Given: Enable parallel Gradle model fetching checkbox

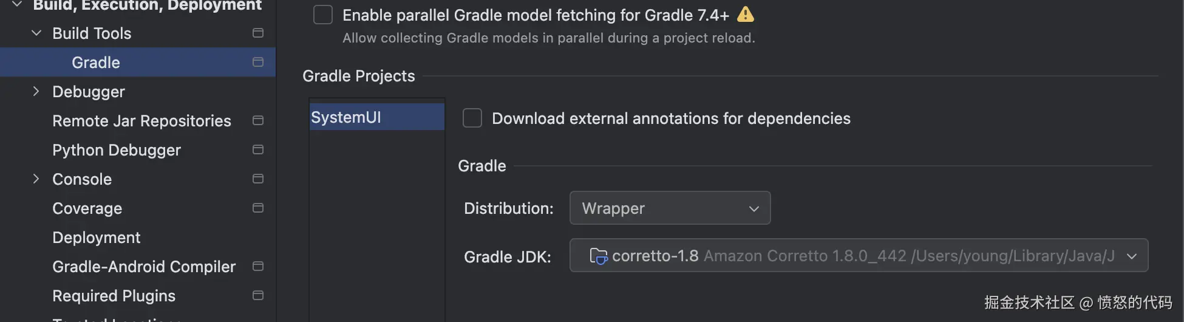Looking at the screenshot, I should pyautogui.click(x=323, y=15).
